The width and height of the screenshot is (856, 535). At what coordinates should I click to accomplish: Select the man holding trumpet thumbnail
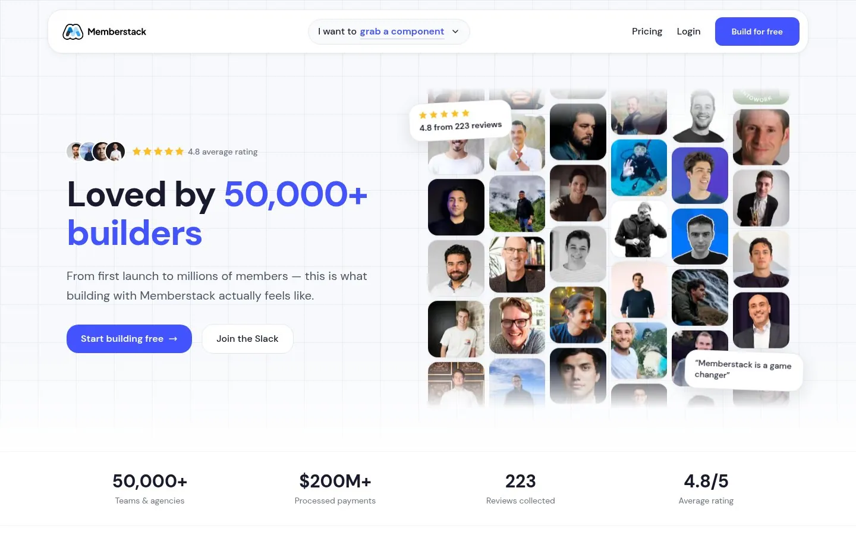pyautogui.click(x=761, y=198)
